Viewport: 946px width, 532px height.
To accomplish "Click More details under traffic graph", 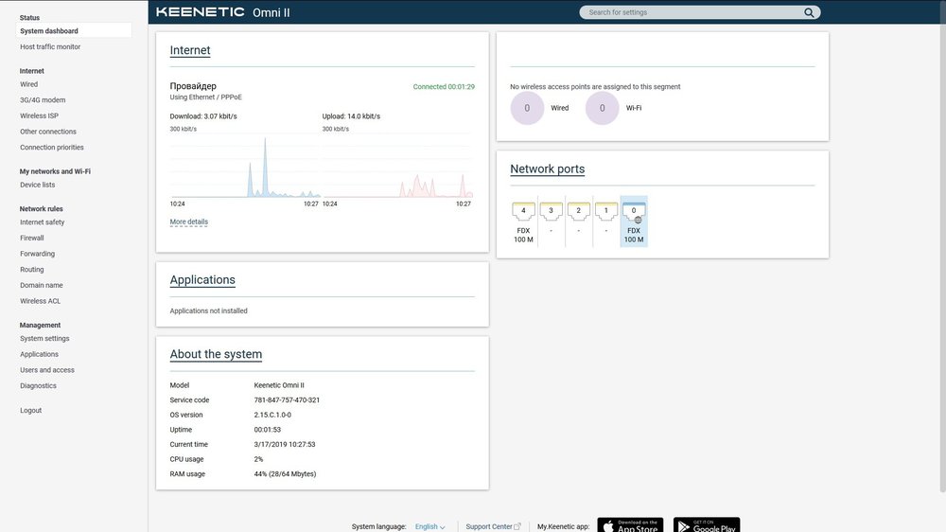I will 189,222.
